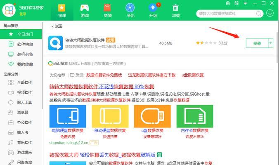Go back with the 返回 link

pos(57,26)
